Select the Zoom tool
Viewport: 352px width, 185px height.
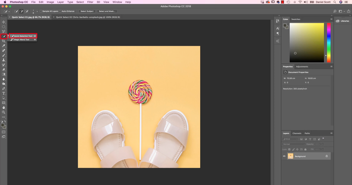pos(4,112)
